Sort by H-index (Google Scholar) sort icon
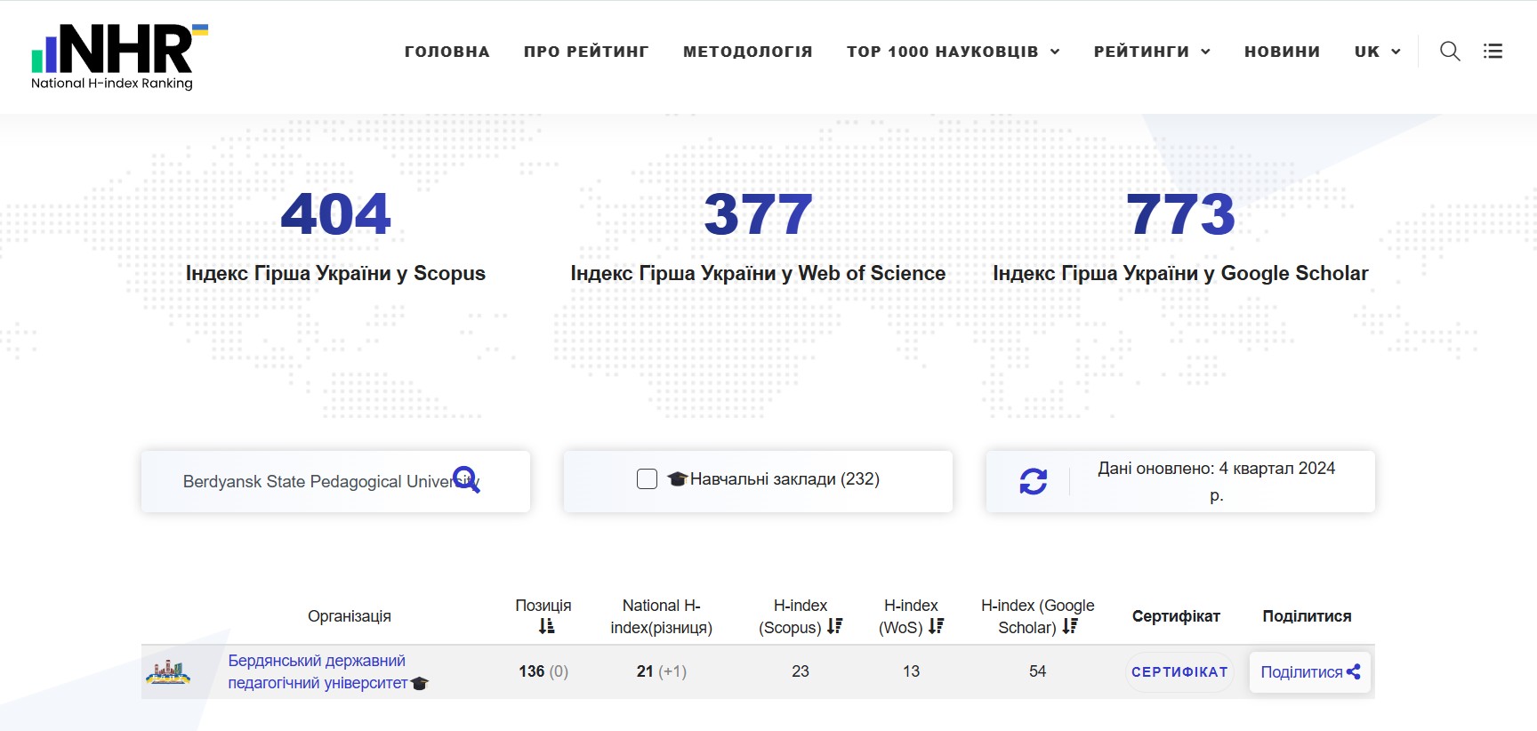This screenshot has width=1537, height=731. click(x=1070, y=627)
